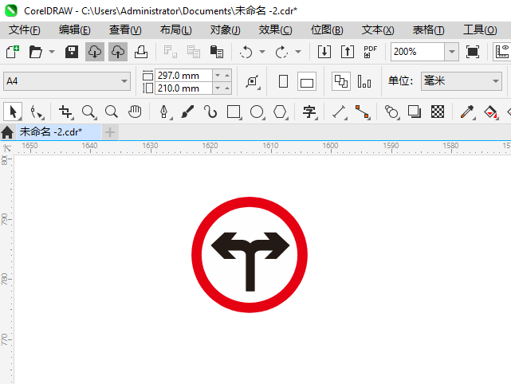Expand the Open recent files arrow
Screen dimensions: 511x384
(x=52, y=52)
